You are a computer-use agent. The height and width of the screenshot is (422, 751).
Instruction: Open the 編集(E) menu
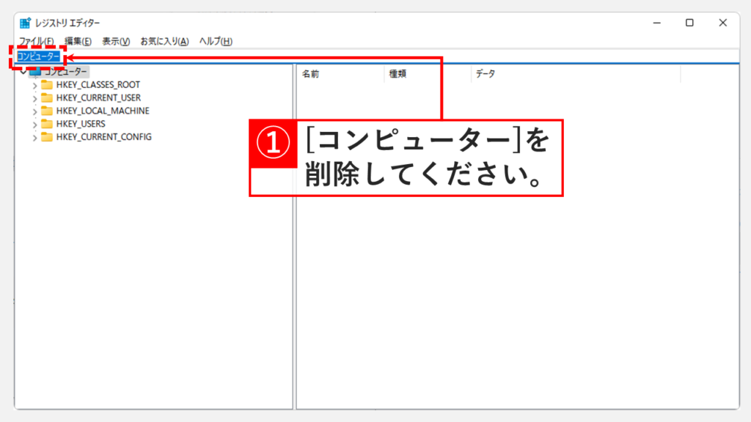[x=78, y=41]
